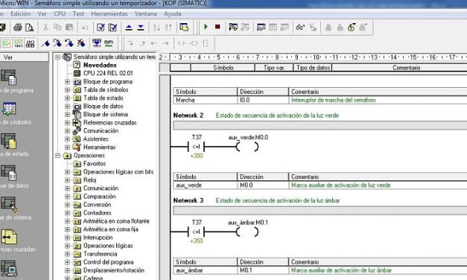This screenshot has height=280, width=467.
Task: Open the Herramientas menu
Action: (109, 13)
